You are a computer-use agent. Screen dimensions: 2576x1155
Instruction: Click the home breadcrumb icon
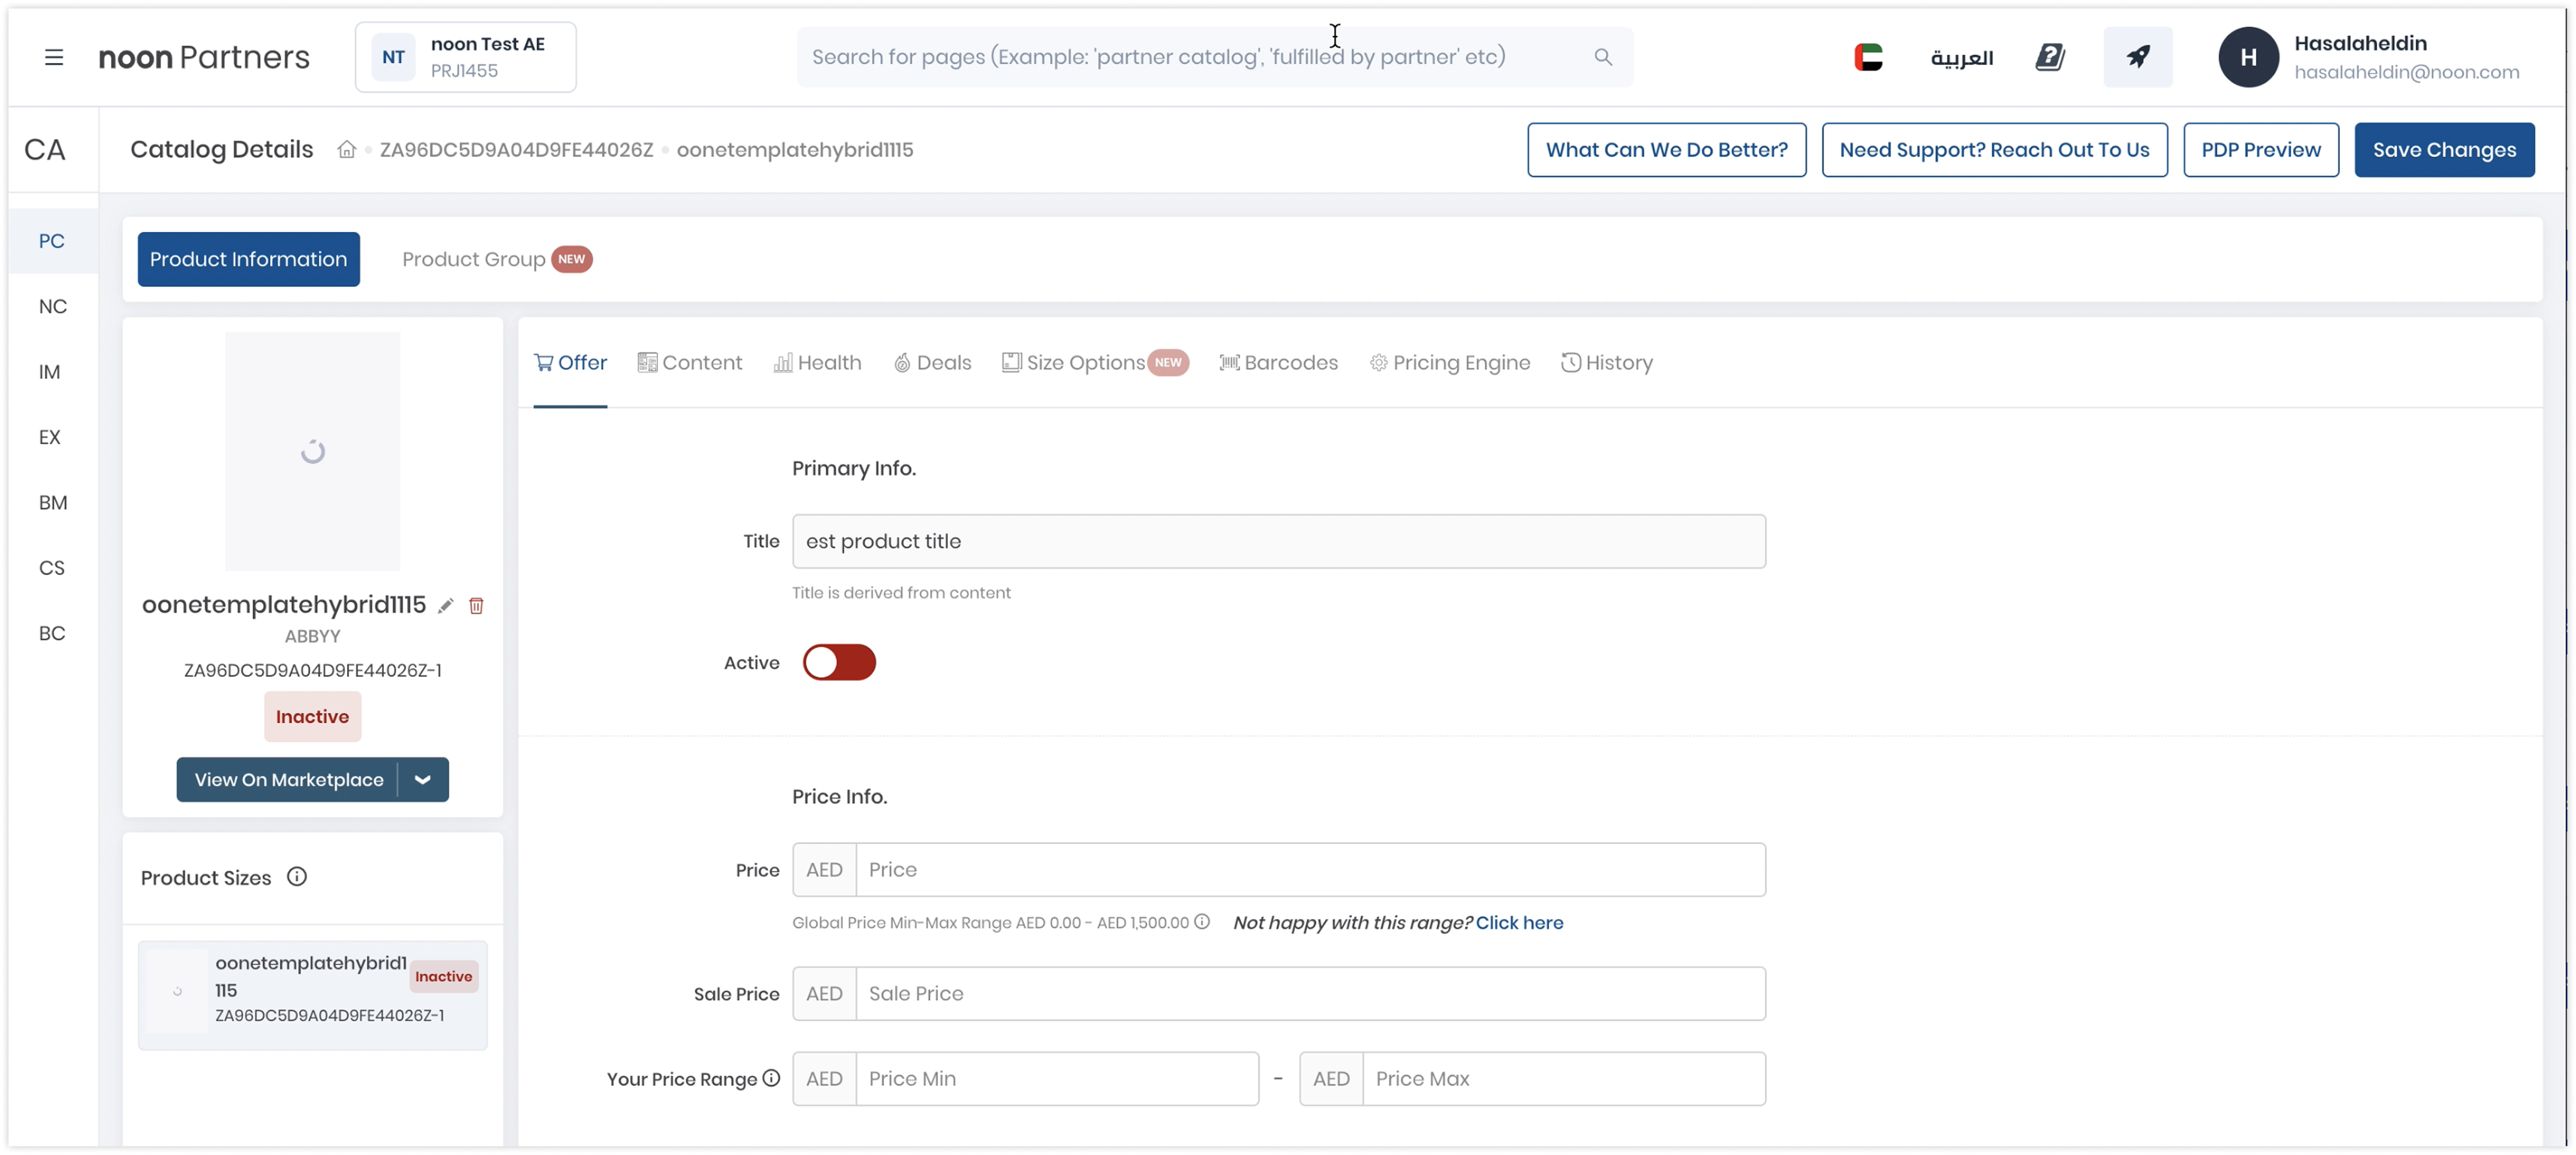[346, 150]
